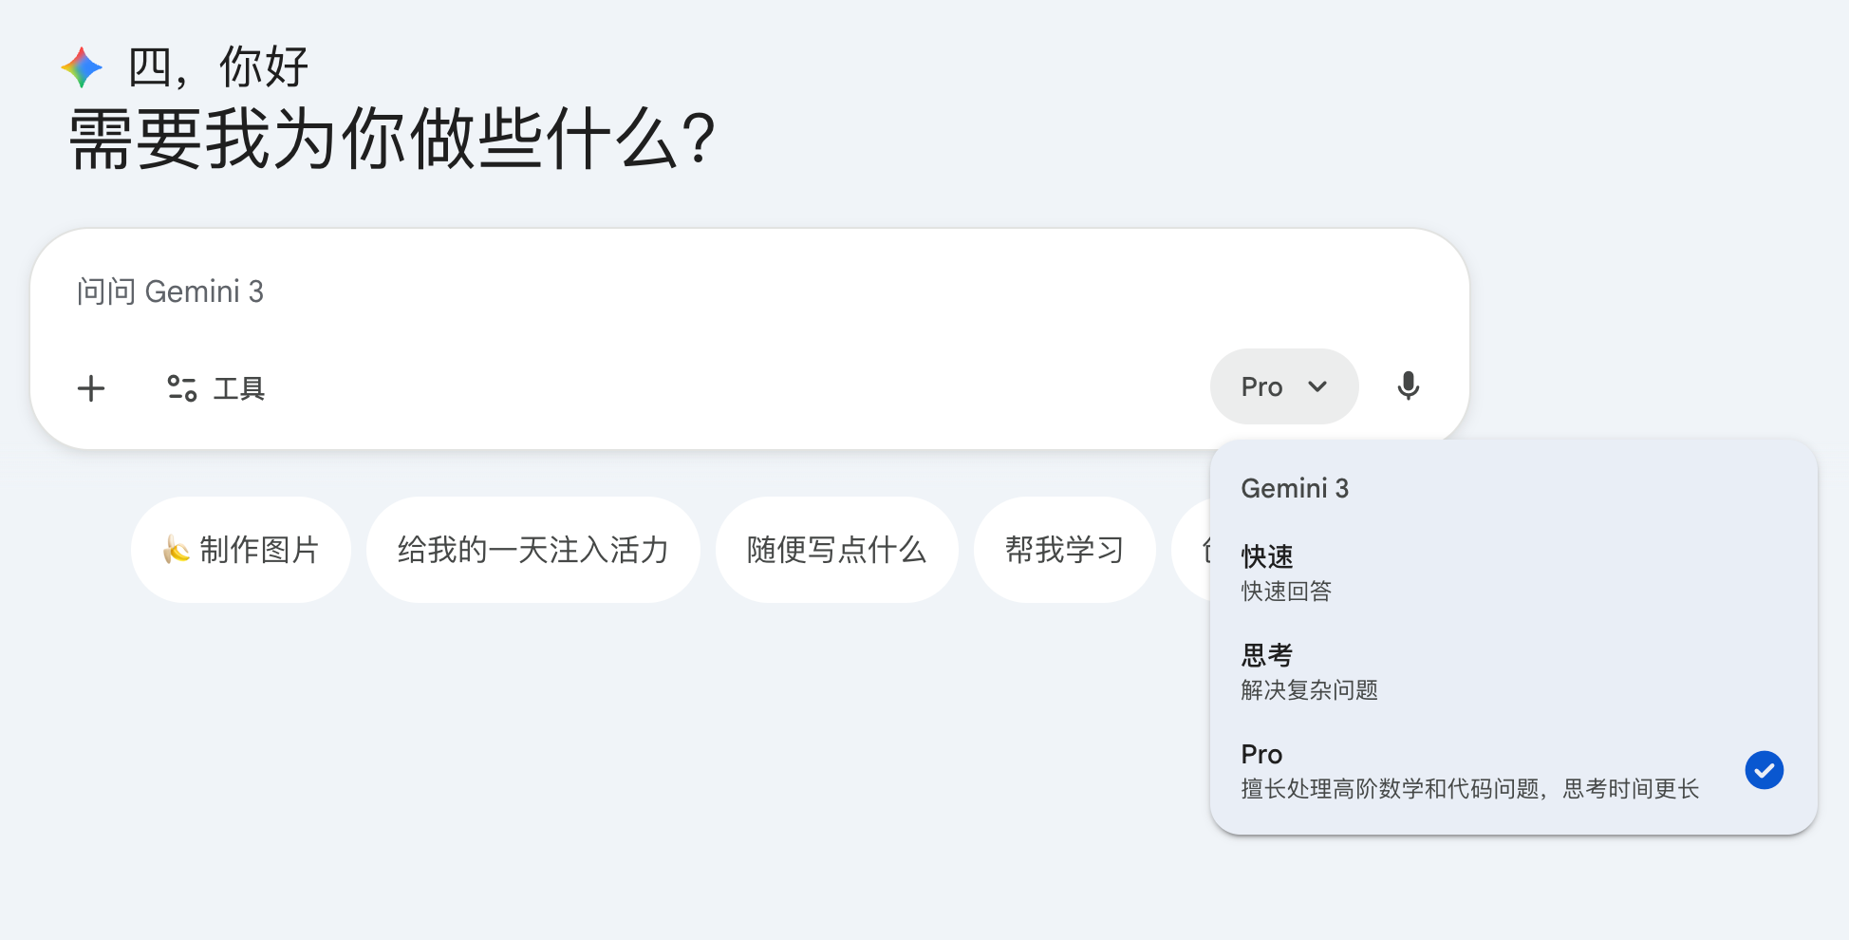Collapse the Pro model dropdown
The image size is (1849, 940).
(x=1284, y=386)
